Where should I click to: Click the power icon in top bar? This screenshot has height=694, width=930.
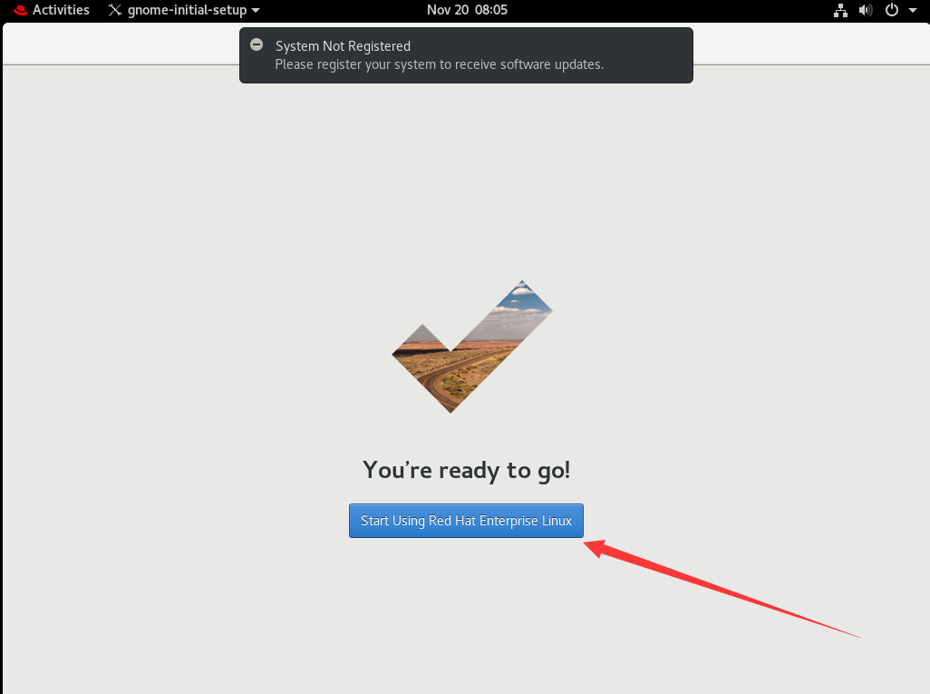(x=891, y=10)
